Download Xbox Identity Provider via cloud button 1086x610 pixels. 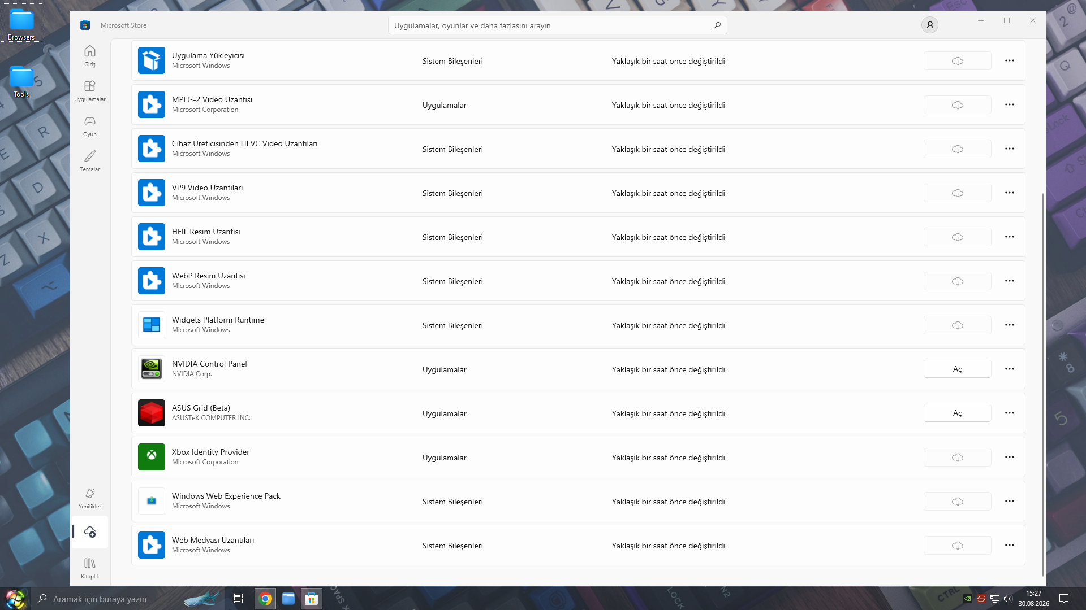(958, 457)
